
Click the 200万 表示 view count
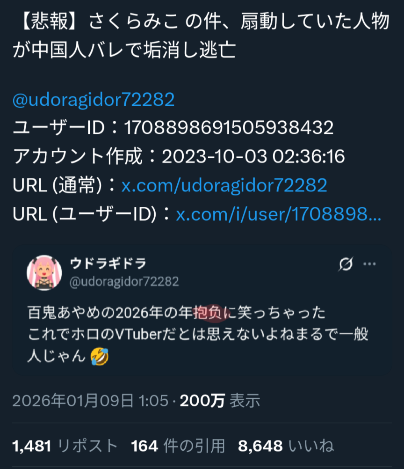pos(220,401)
